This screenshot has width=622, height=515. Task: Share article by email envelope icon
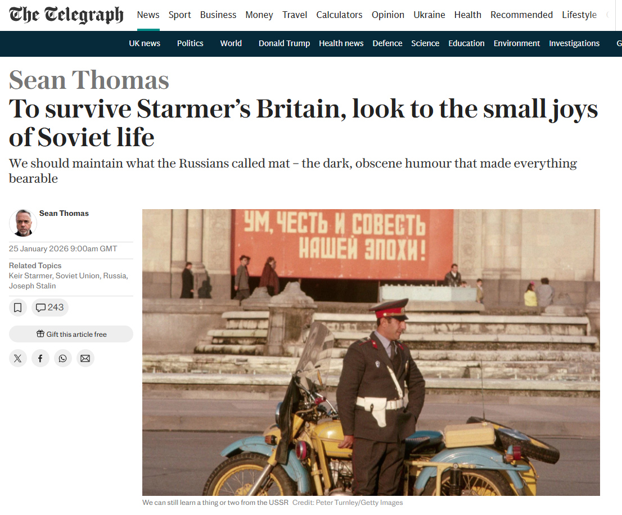click(x=85, y=358)
